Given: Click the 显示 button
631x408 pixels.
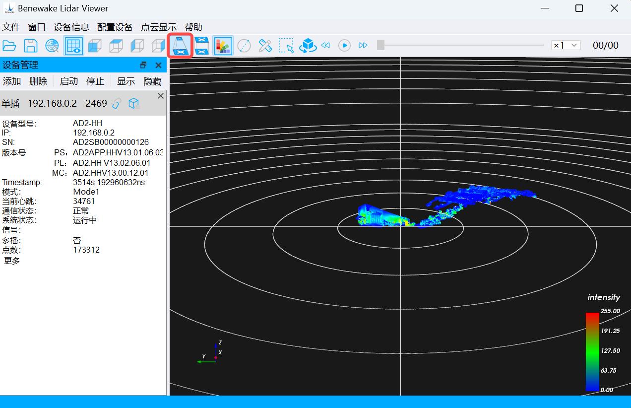Looking at the screenshot, I should [126, 81].
